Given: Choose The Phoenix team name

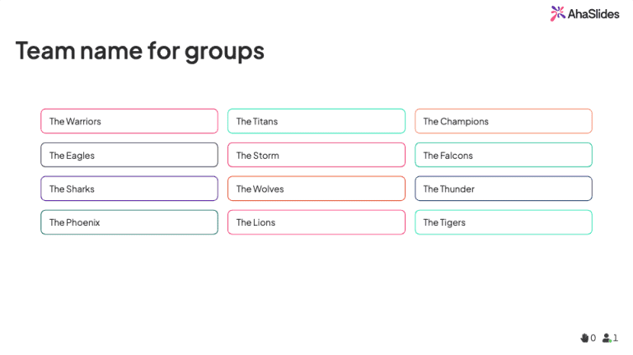Looking at the screenshot, I should 129,222.
